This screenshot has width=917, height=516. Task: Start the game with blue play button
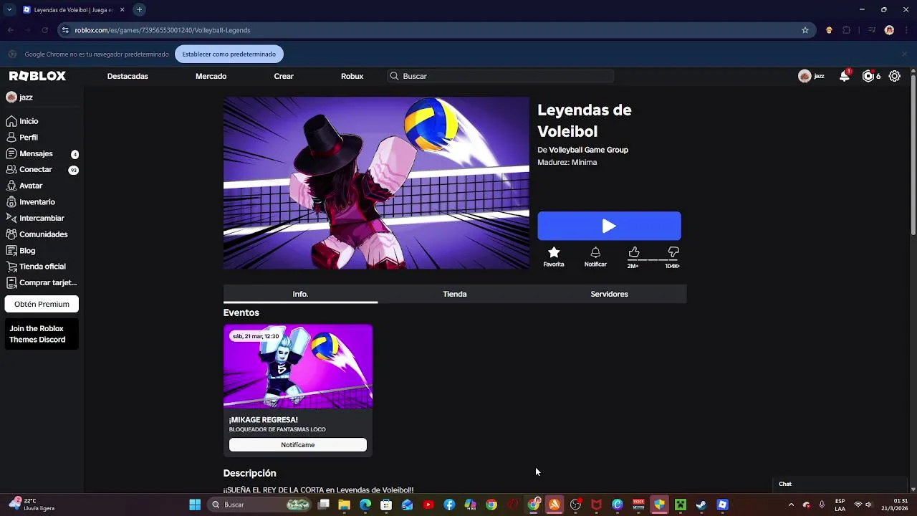[x=609, y=226]
